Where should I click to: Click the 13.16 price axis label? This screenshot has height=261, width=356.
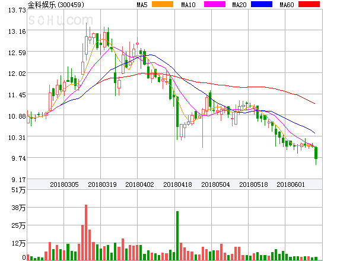pos(17,31)
